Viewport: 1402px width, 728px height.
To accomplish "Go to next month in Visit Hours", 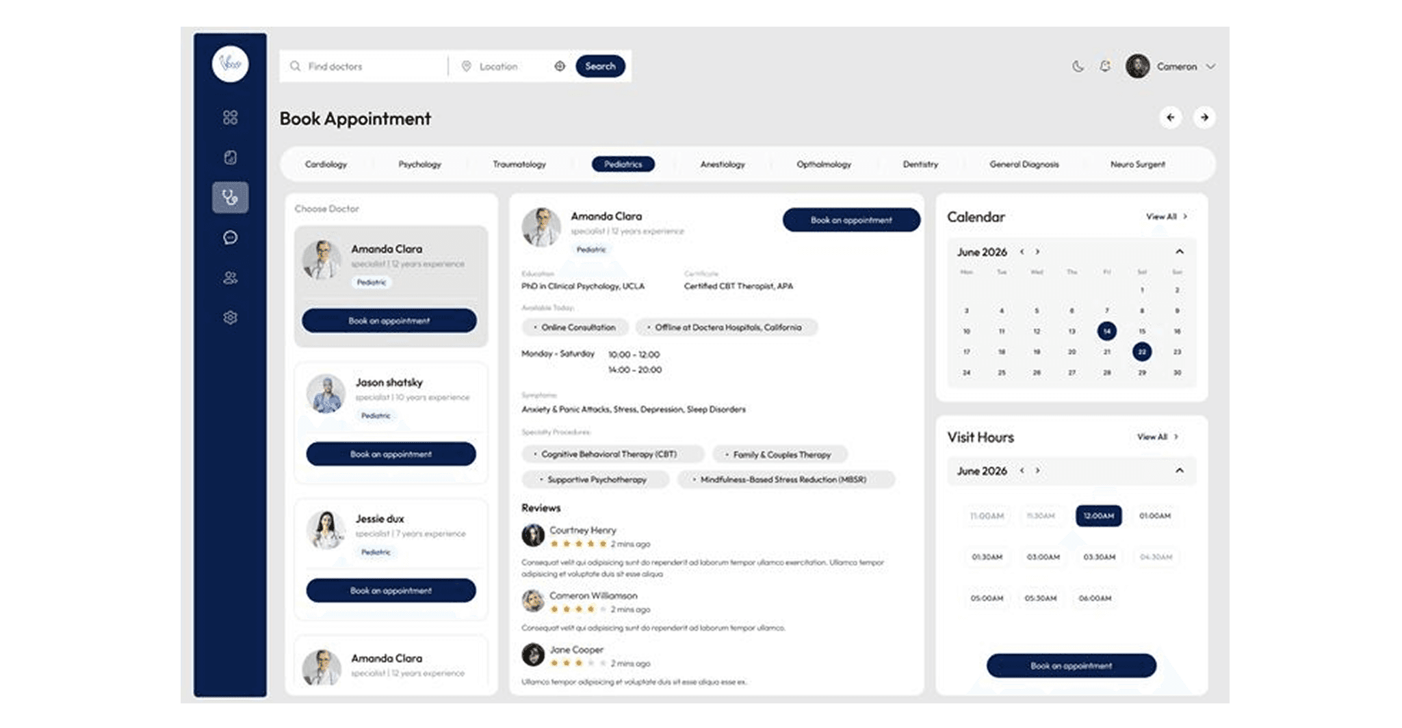I will pyautogui.click(x=1037, y=471).
